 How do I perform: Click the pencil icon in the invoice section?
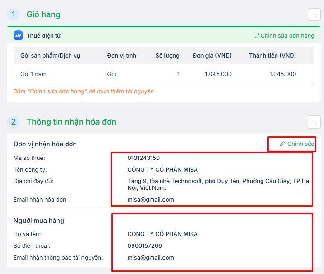[x=282, y=144]
